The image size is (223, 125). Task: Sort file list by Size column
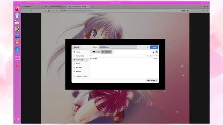pyautogui.click(x=148, y=56)
